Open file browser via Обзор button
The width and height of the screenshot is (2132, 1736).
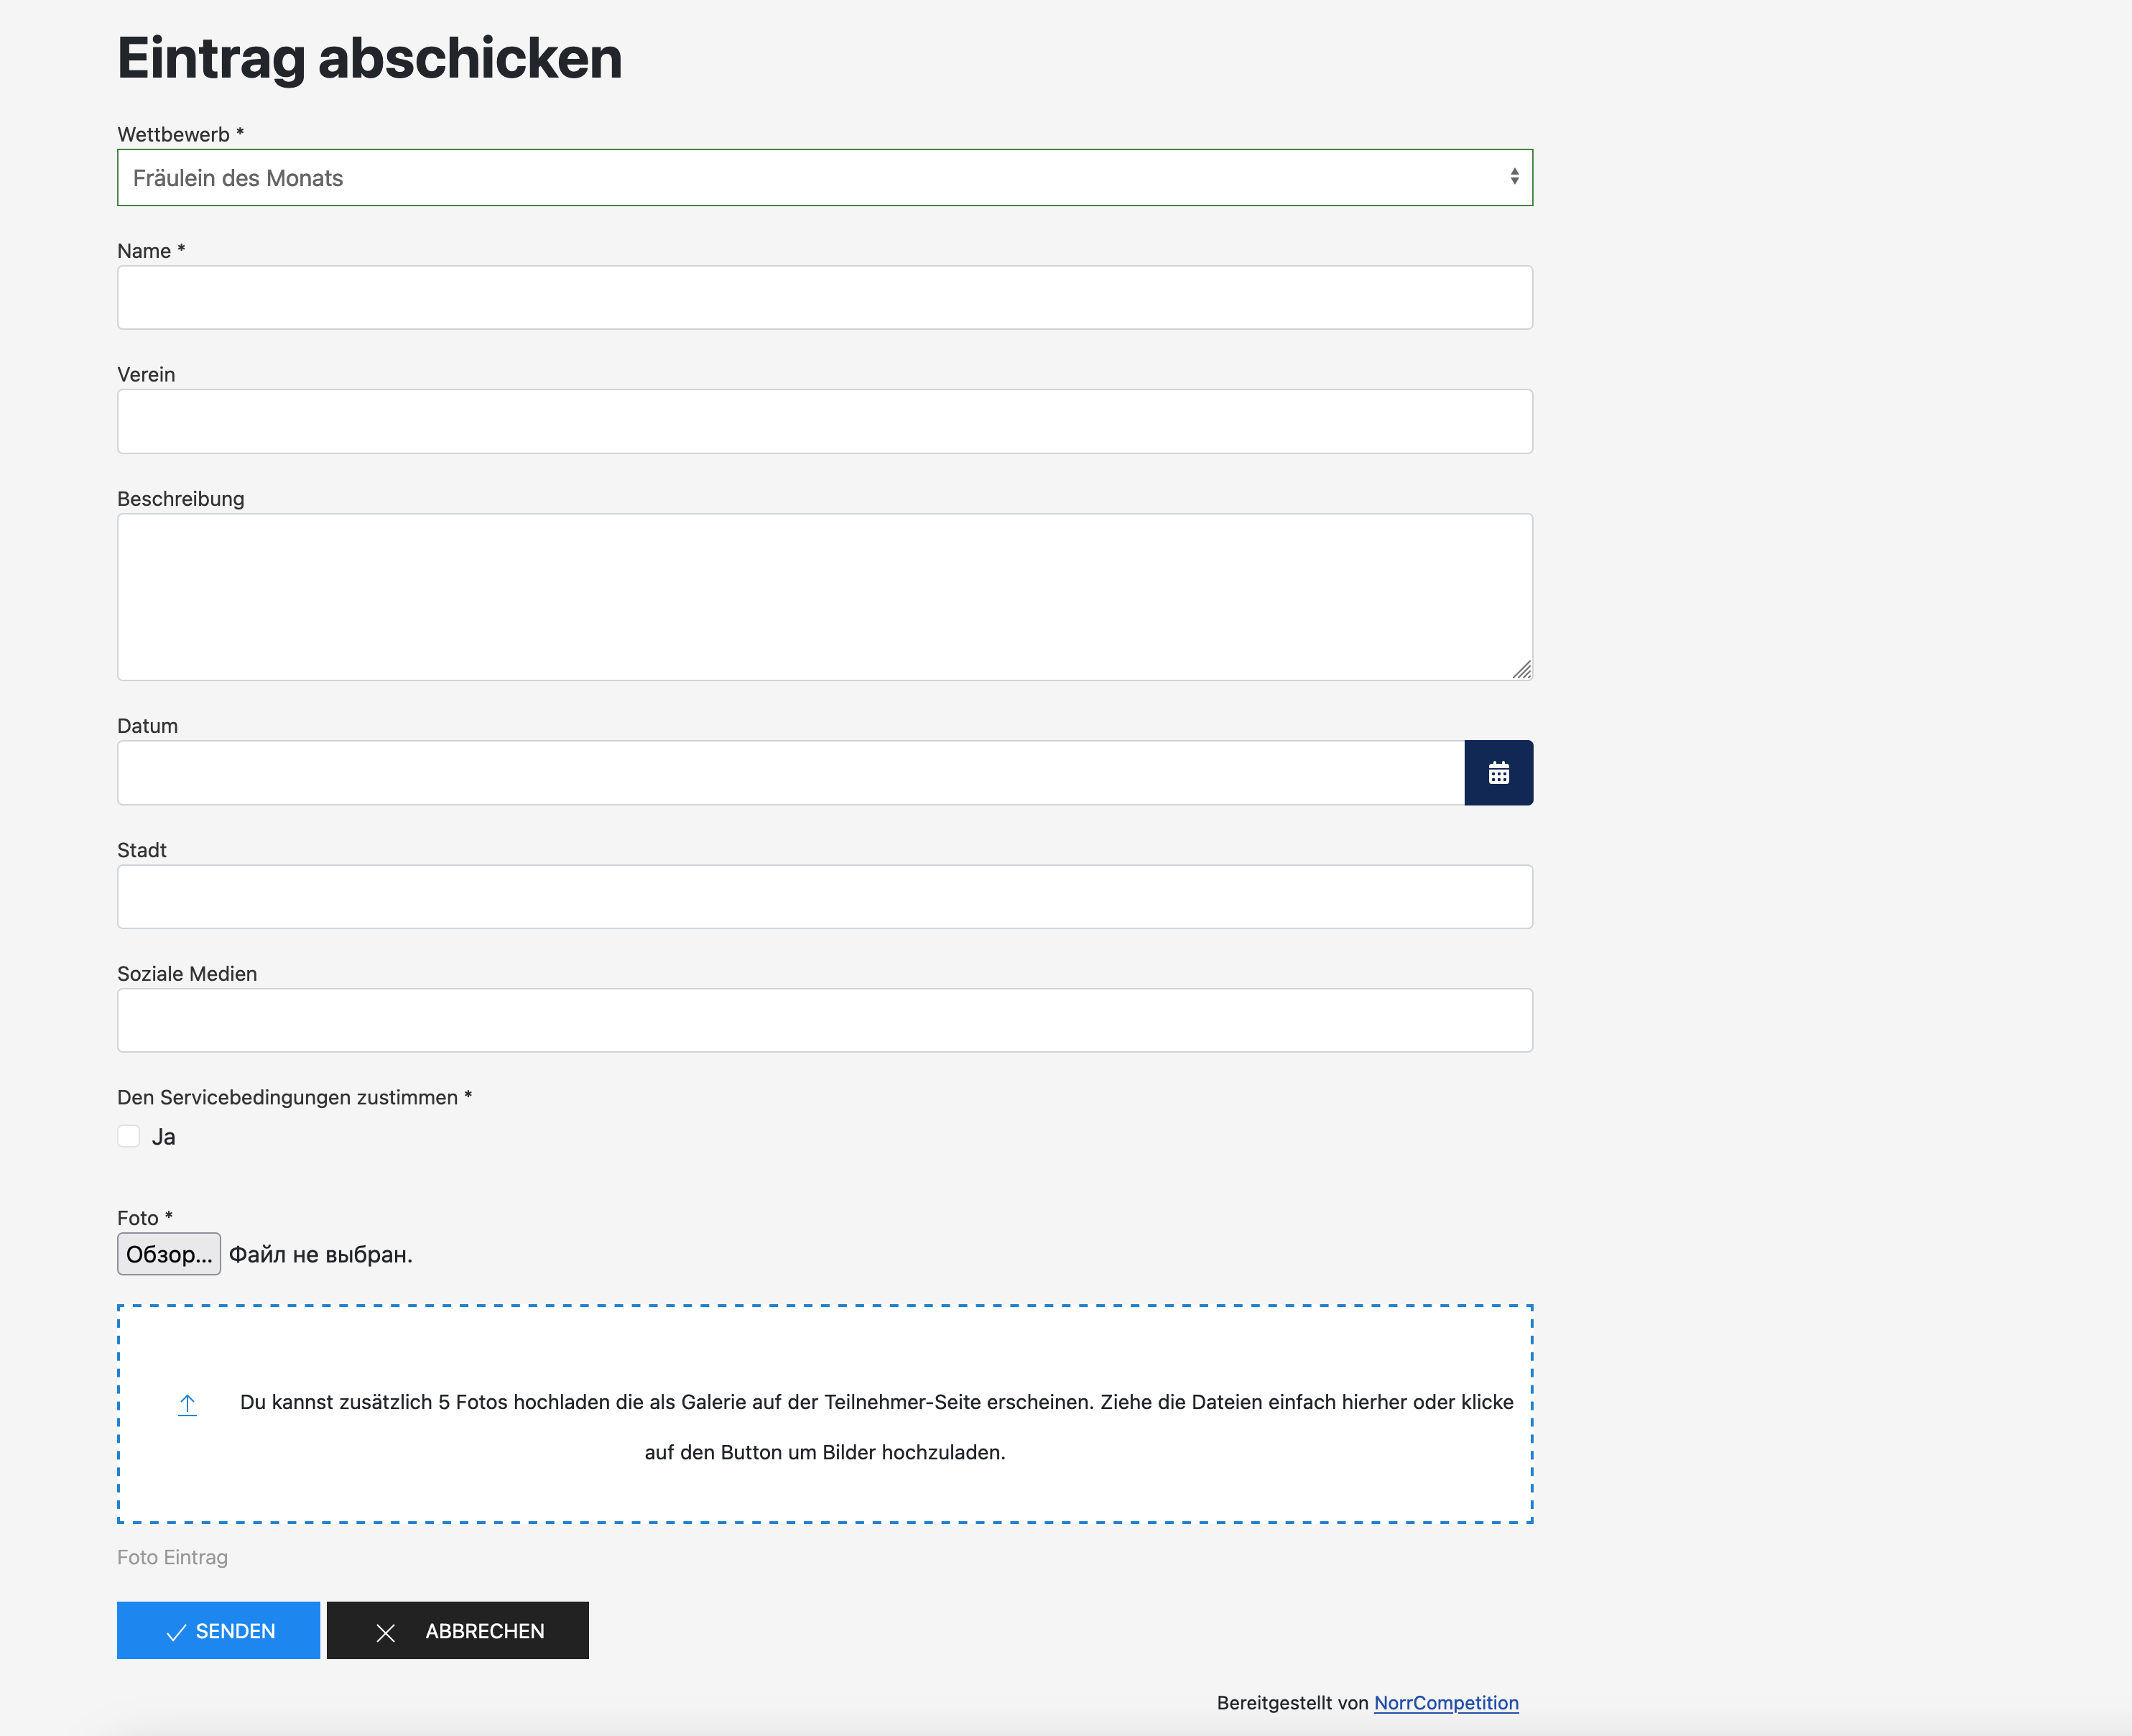[168, 1253]
